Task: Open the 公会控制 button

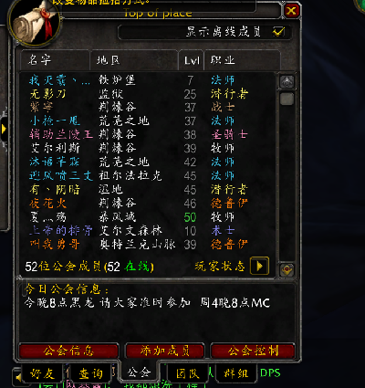Action: click(253, 351)
